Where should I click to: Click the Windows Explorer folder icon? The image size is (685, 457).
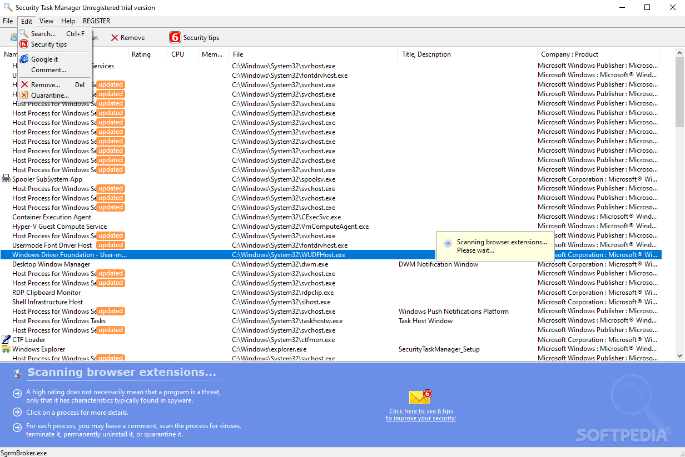coord(6,349)
